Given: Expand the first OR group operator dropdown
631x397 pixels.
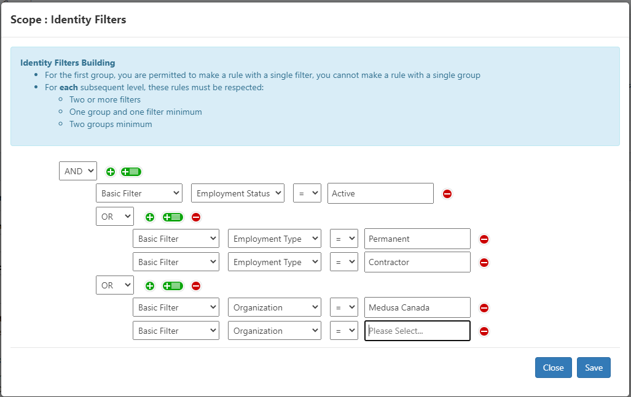Looking at the screenshot, I should coord(115,217).
